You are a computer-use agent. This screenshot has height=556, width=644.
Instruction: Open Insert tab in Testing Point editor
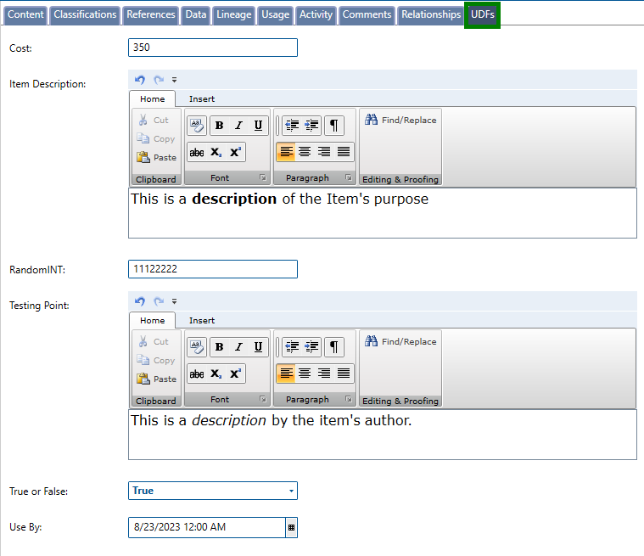202,321
